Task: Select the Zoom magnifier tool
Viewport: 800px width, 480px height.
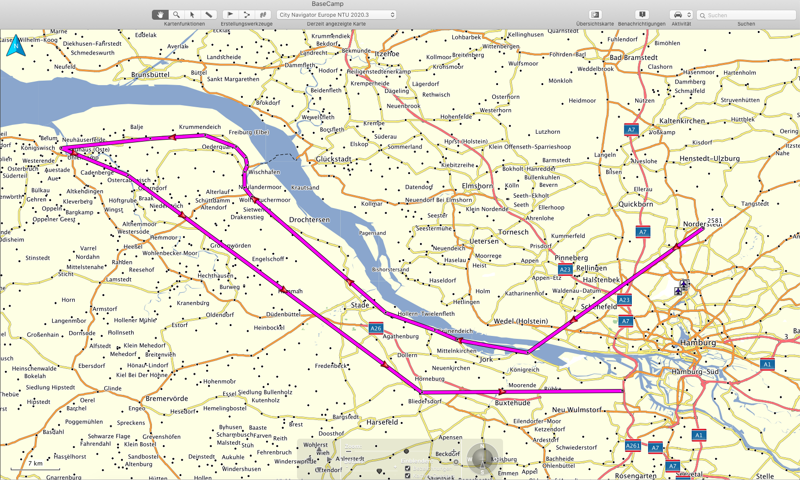Action: click(176, 15)
